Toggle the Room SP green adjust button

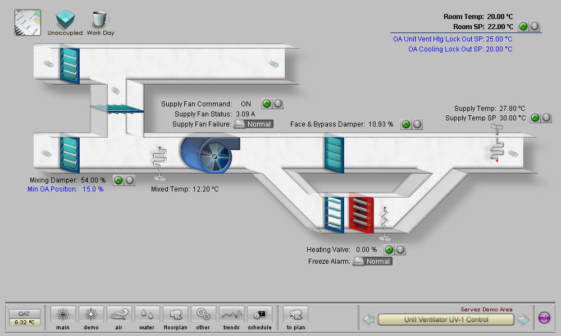(x=523, y=26)
